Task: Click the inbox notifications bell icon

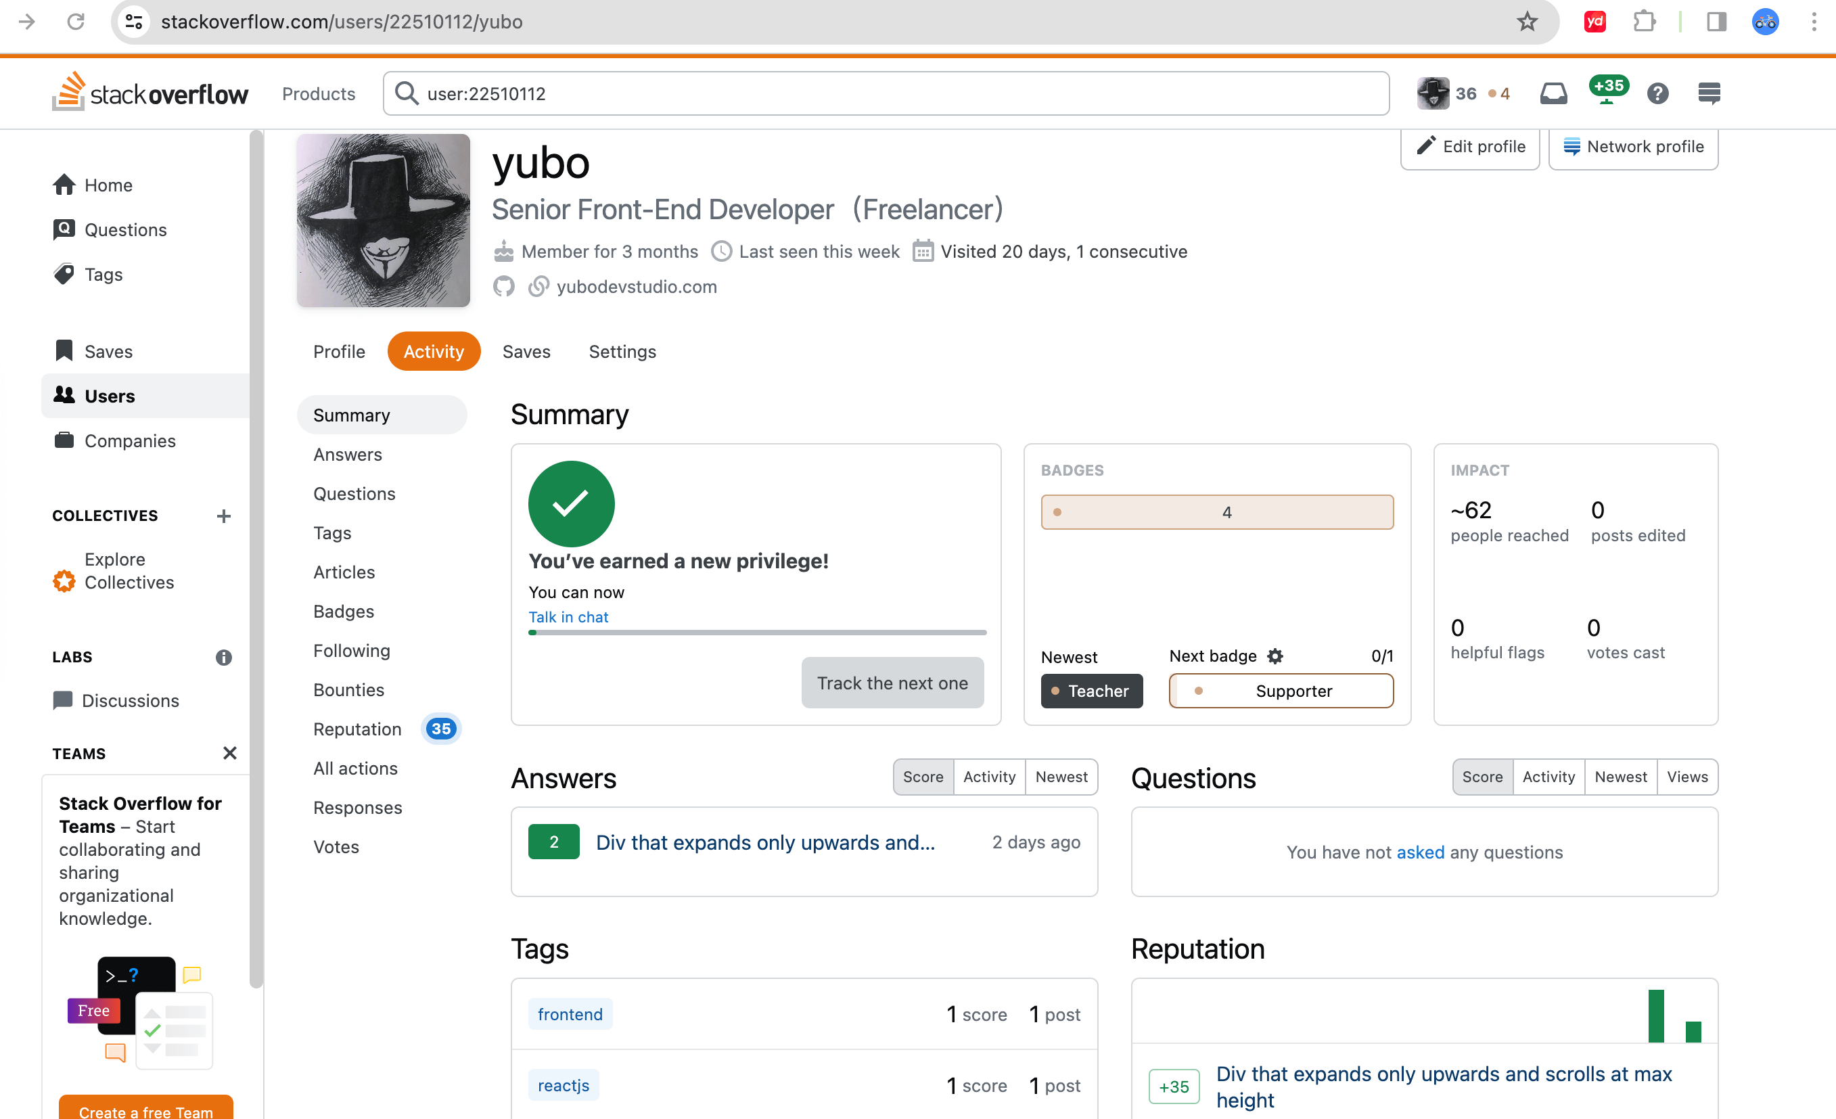Action: pyautogui.click(x=1553, y=92)
